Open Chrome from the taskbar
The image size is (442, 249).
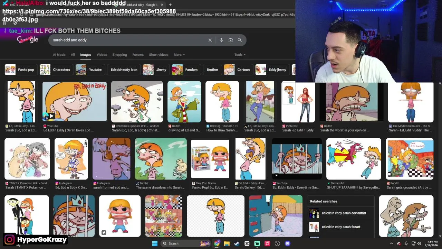click(217, 243)
